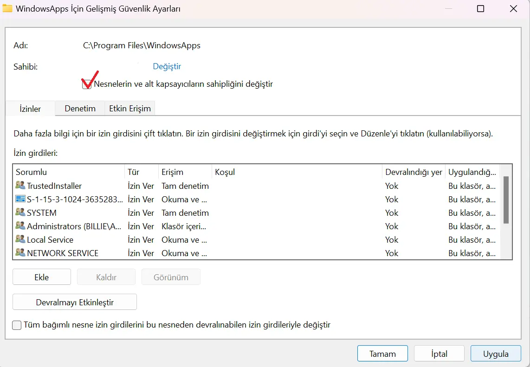Click the S-1-15-3-1024 entry package icon
530x367 pixels.
pyautogui.click(x=20, y=199)
